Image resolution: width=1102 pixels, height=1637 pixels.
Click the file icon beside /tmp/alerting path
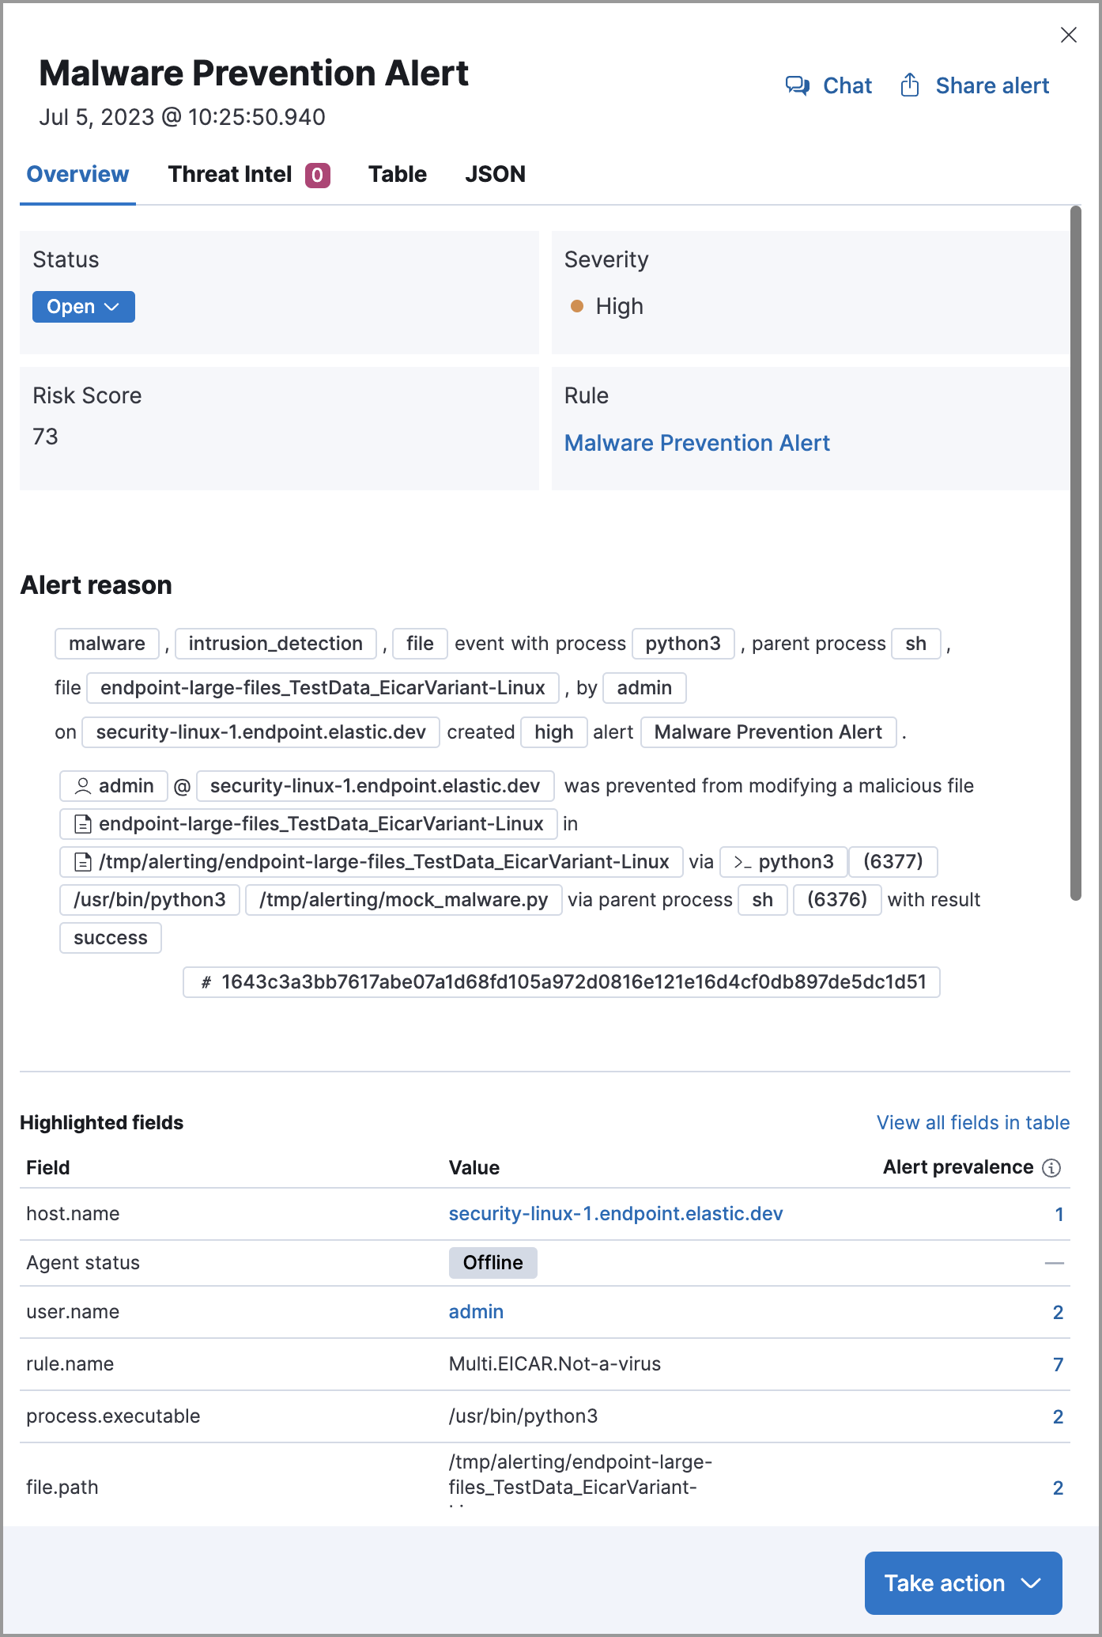coord(82,862)
